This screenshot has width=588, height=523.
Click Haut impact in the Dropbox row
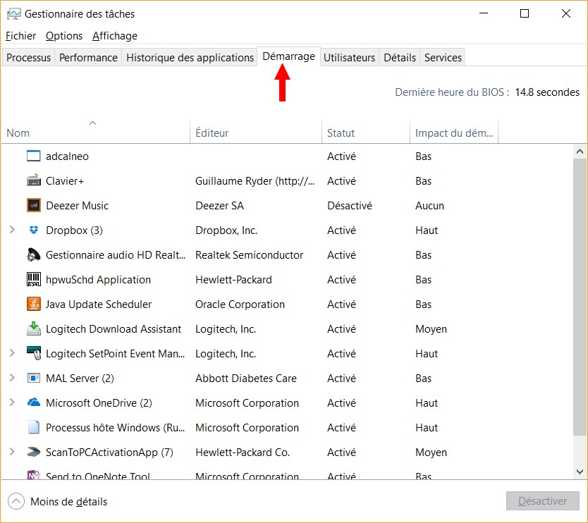click(x=427, y=230)
